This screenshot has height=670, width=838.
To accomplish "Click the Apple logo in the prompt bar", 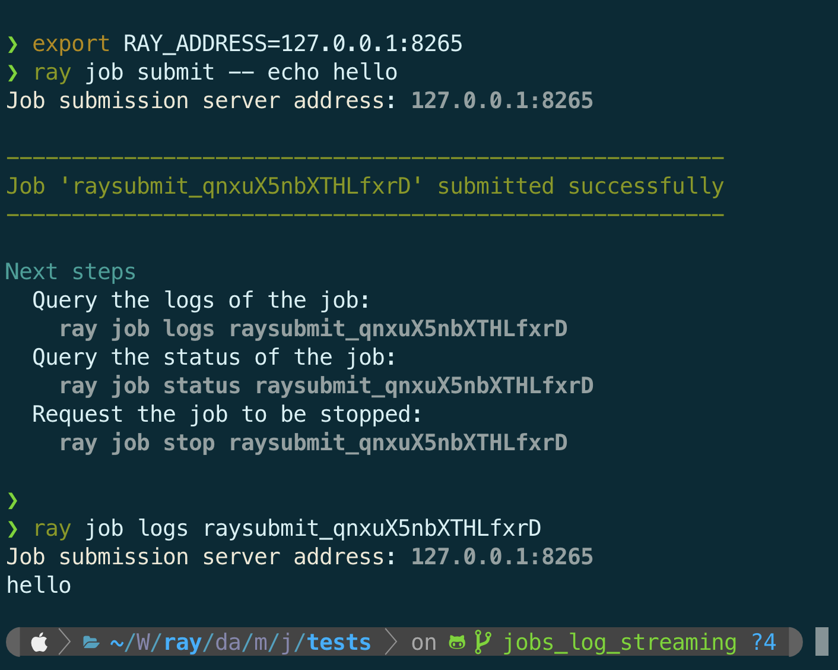I will click(39, 642).
